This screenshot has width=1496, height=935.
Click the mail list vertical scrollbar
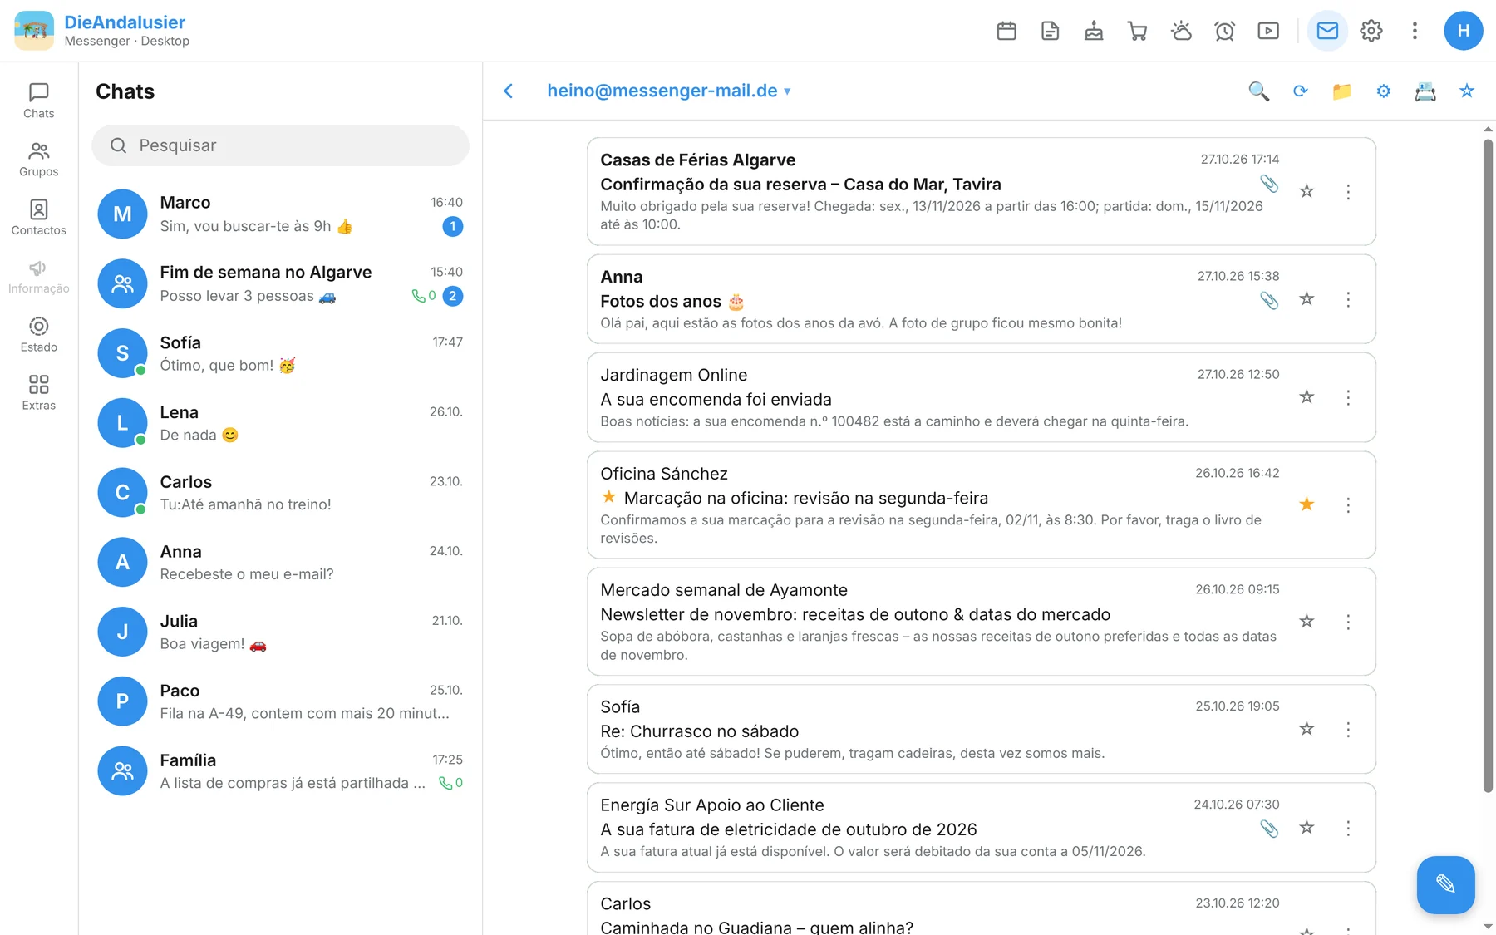[1488, 465]
